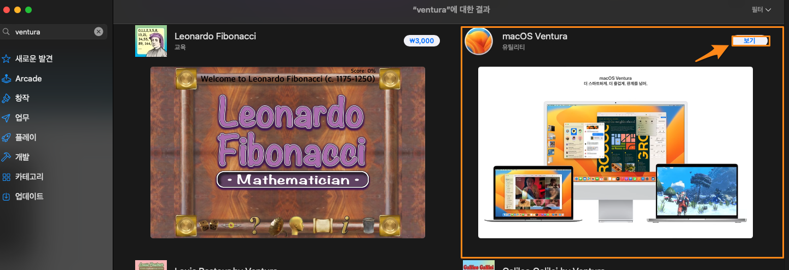This screenshot has width=789, height=270.
Task: Click the Arcade joystick icon
Action: click(6, 79)
